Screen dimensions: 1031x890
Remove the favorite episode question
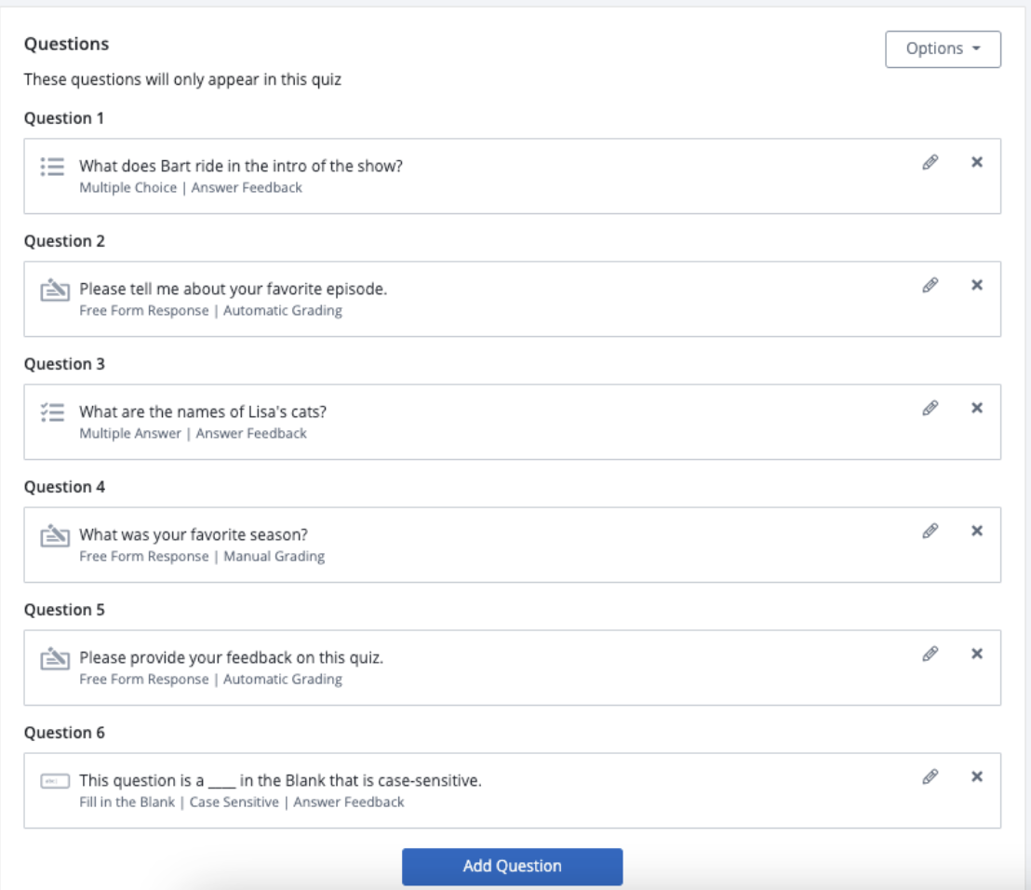tap(977, 285)
